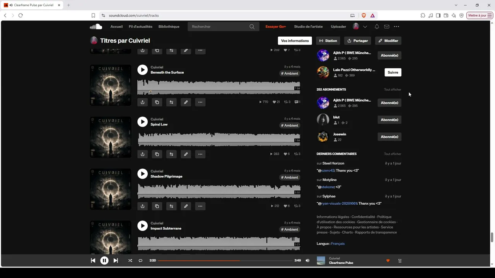
Task: Share the track Beneath the Surface
Action: pos(143,102)
